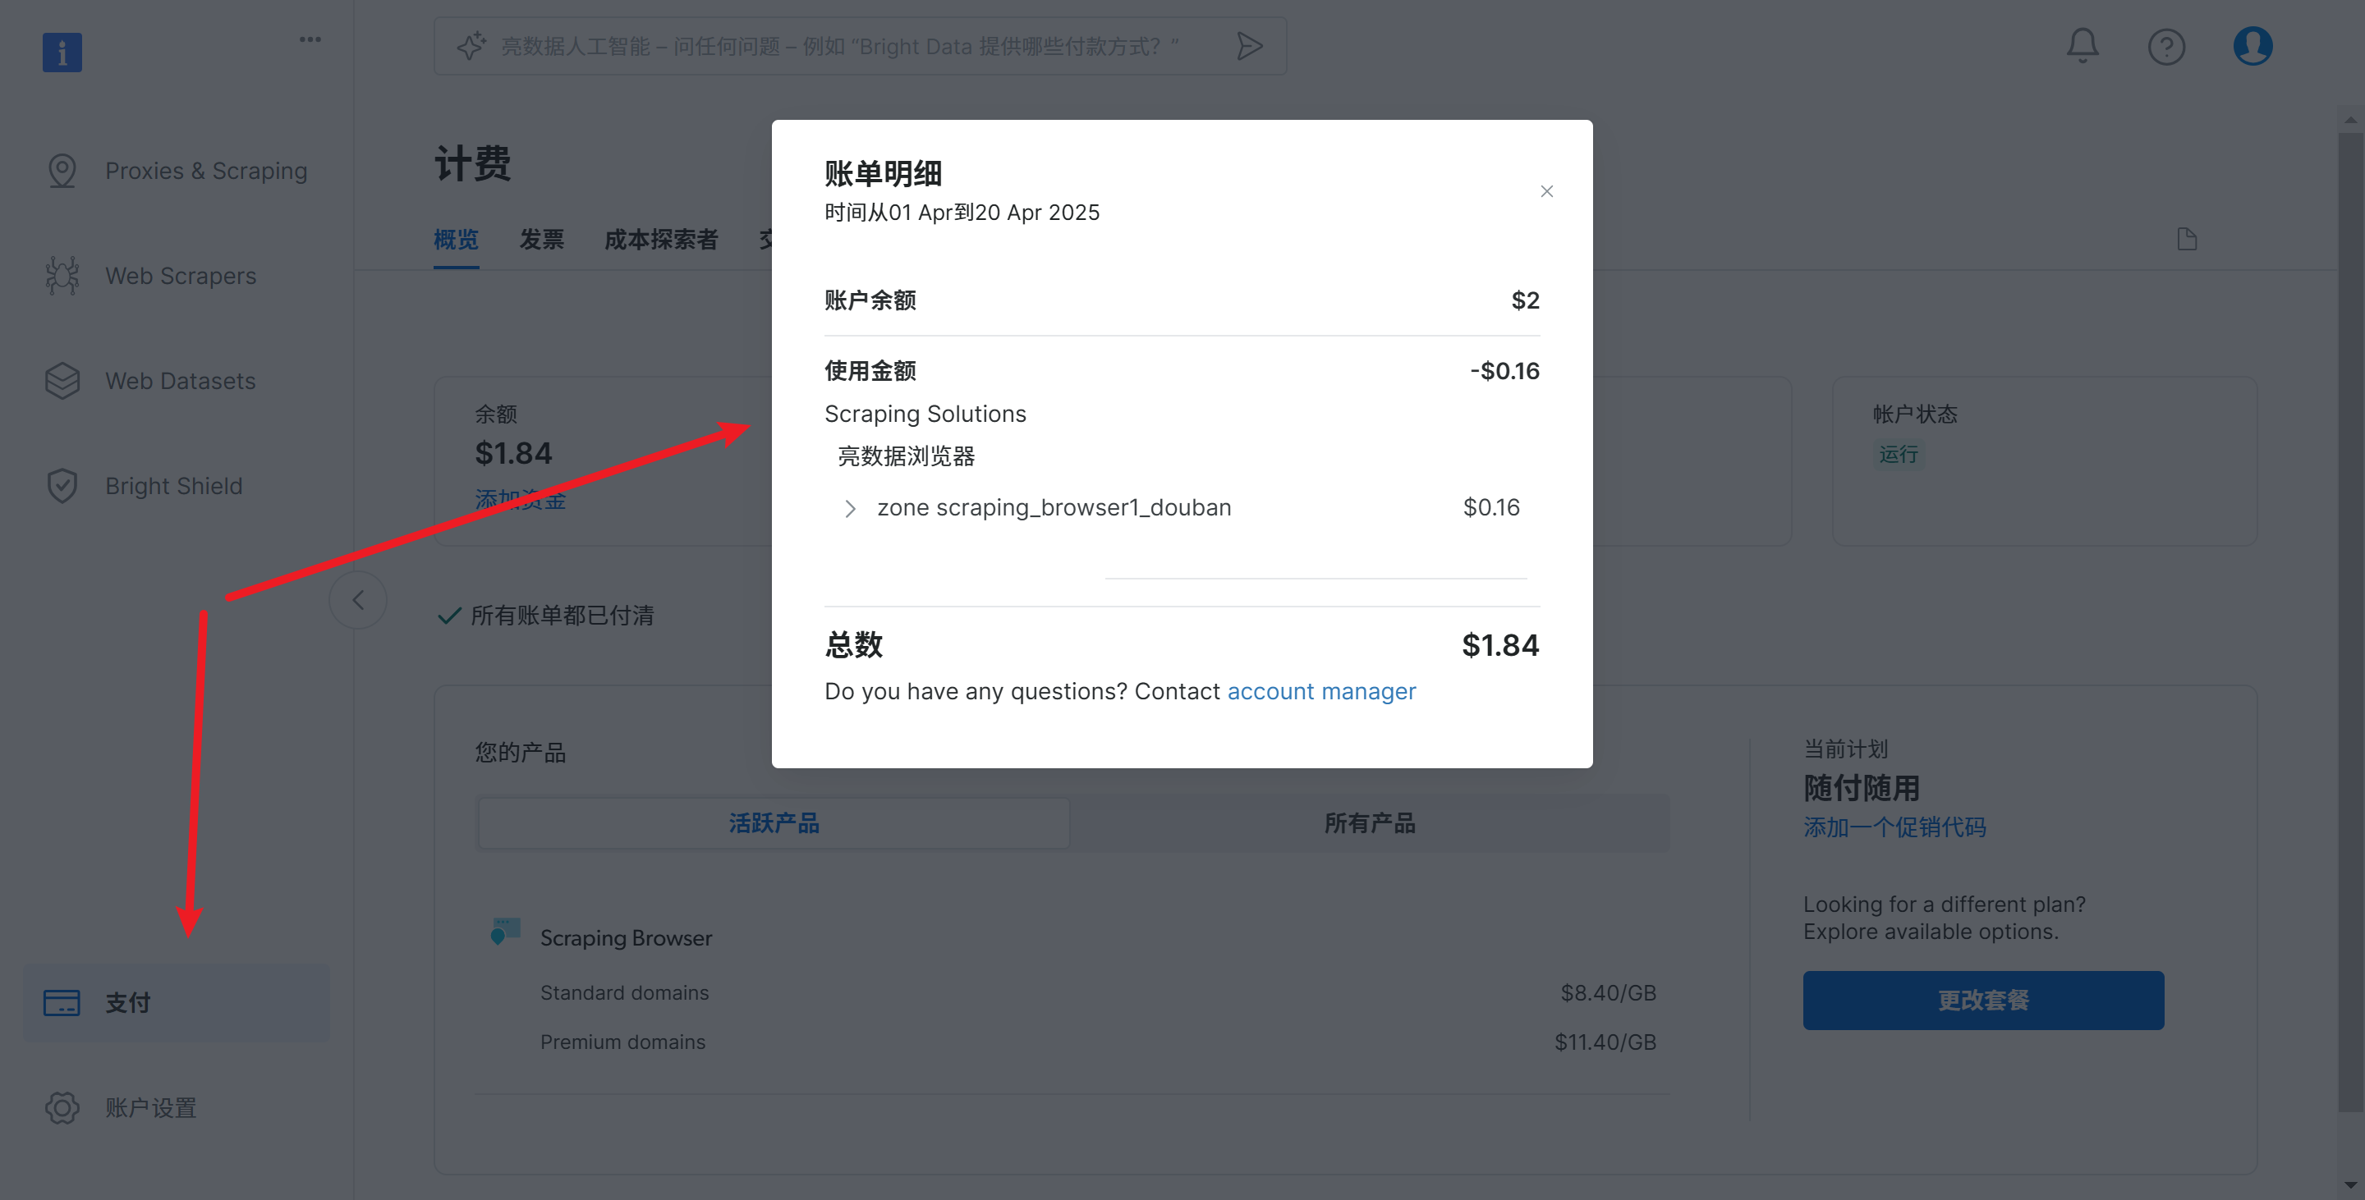Switch to the 成本探索者 tab
This screenshot has height=1200, width=2365.
[660, 240]
